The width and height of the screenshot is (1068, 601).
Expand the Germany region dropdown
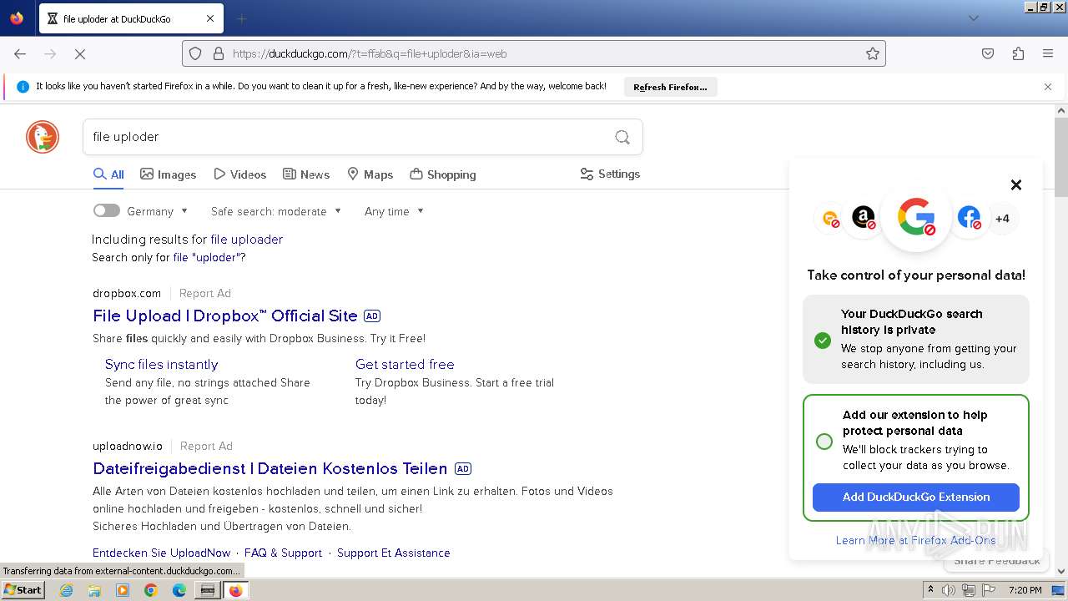click(x=158, y=211)
